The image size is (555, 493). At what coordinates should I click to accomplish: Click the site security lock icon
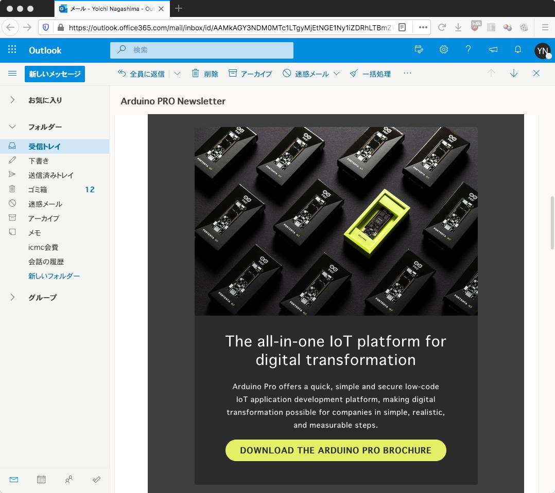pos(61,27)
